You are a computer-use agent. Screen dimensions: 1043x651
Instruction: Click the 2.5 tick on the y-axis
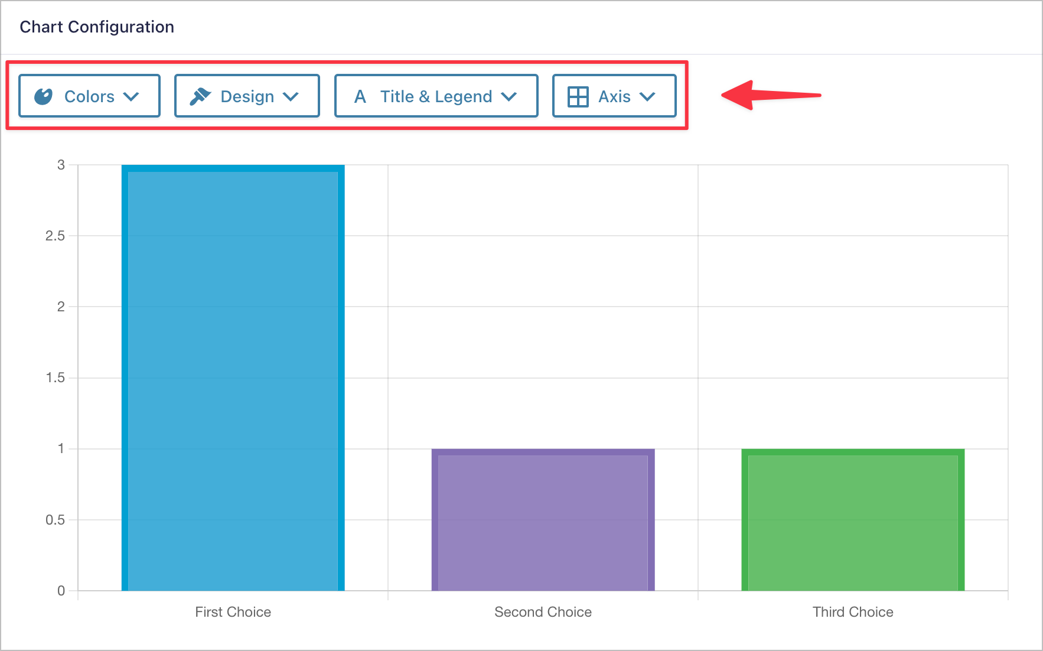coord(55,236)
